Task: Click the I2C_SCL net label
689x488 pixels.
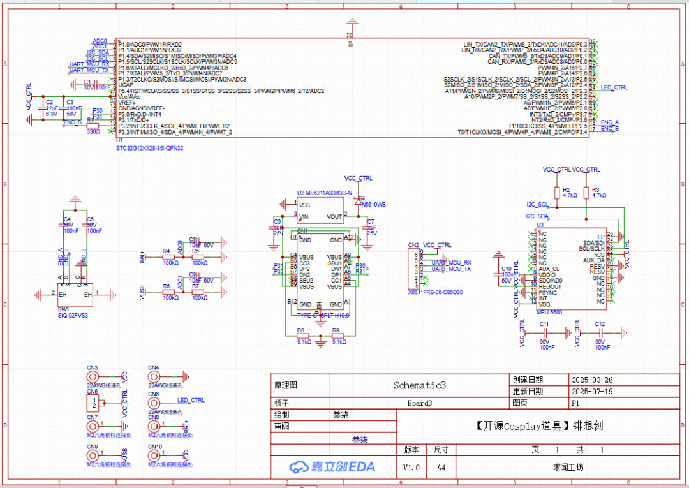Action: click(537, 205)
